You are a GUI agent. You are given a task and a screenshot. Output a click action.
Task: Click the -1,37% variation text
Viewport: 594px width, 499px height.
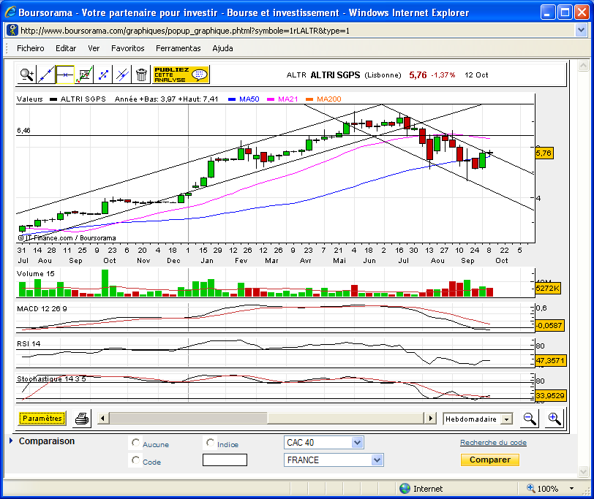pos(443,75)
